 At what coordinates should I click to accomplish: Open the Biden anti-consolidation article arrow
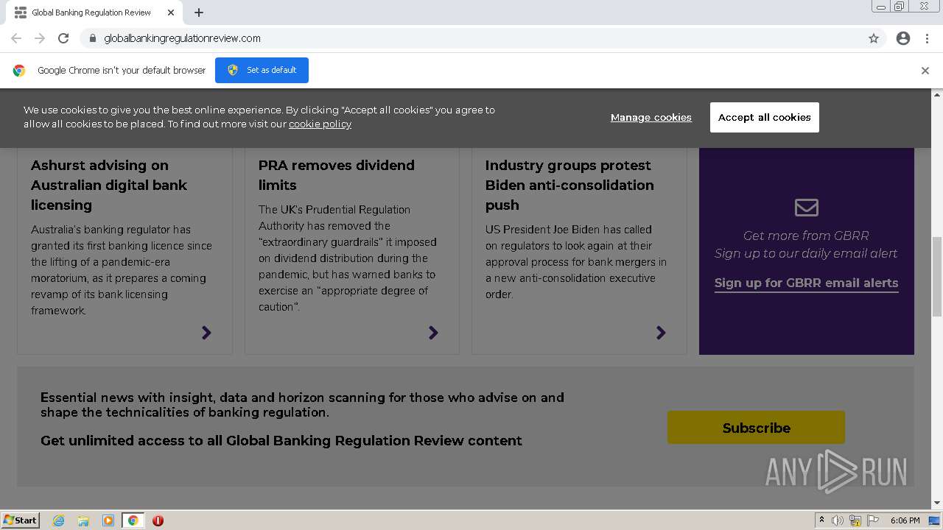click(661, 333)
